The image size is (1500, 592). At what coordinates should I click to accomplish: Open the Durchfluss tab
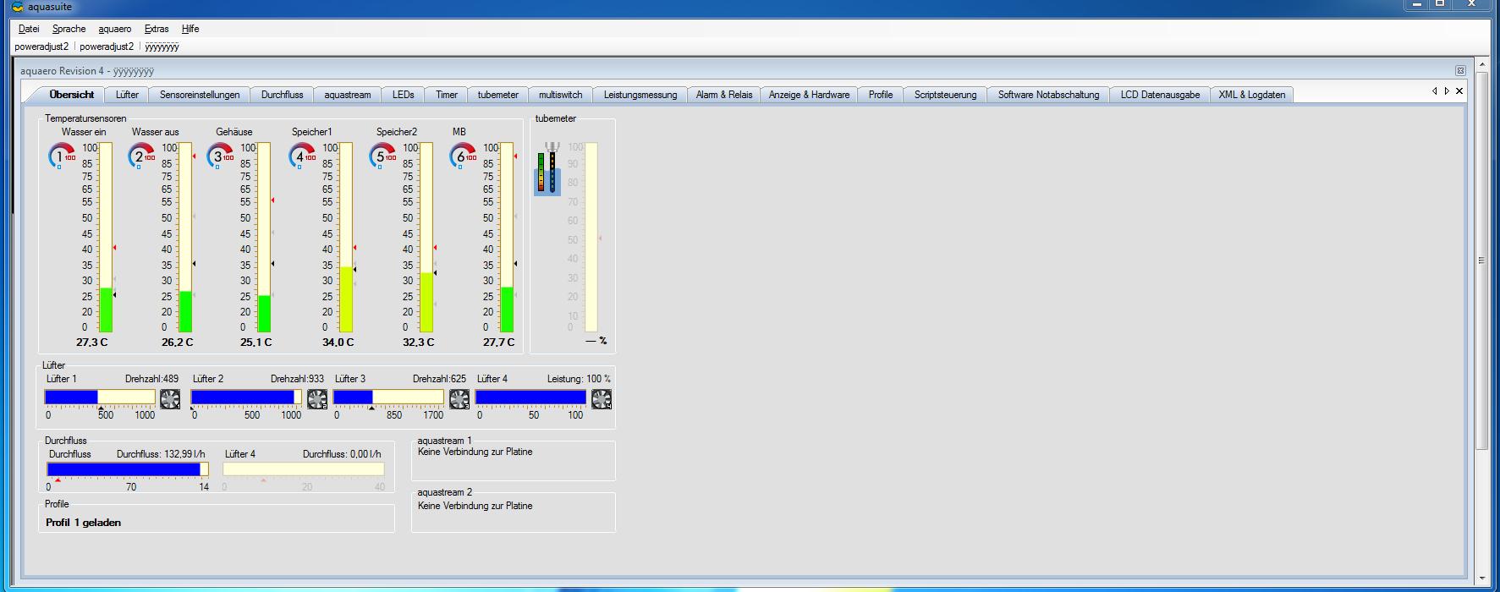[x=282, y=95]
